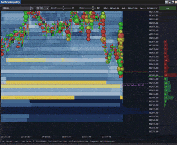Minimize the SentinelLiquidity window
This screenshot has height=145, width=177.
coord(169,2)
